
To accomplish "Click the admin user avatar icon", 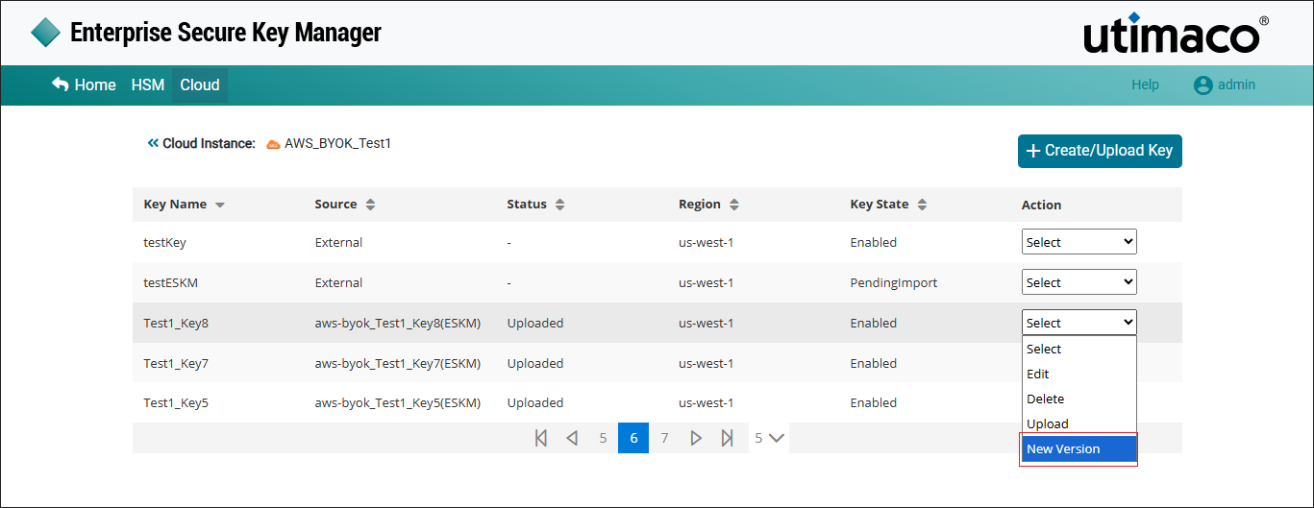I will click(1202, 85).
